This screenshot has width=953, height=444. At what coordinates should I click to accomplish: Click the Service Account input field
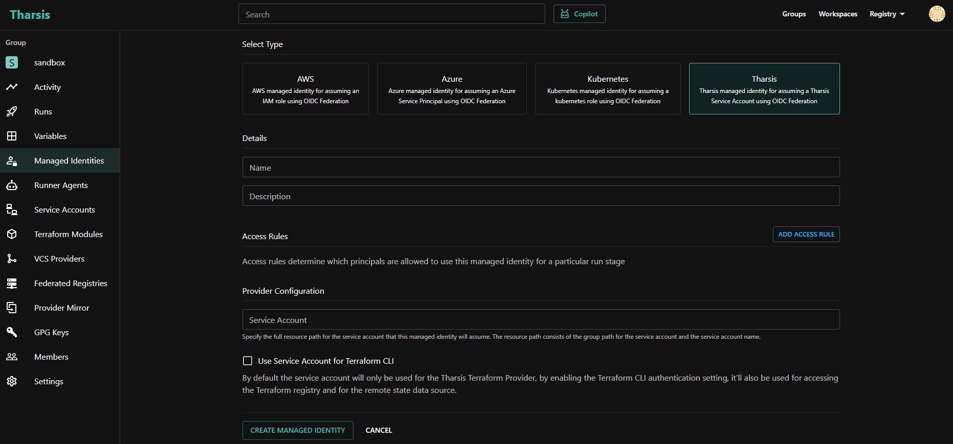pyautogui.click(x=541, y=319)
